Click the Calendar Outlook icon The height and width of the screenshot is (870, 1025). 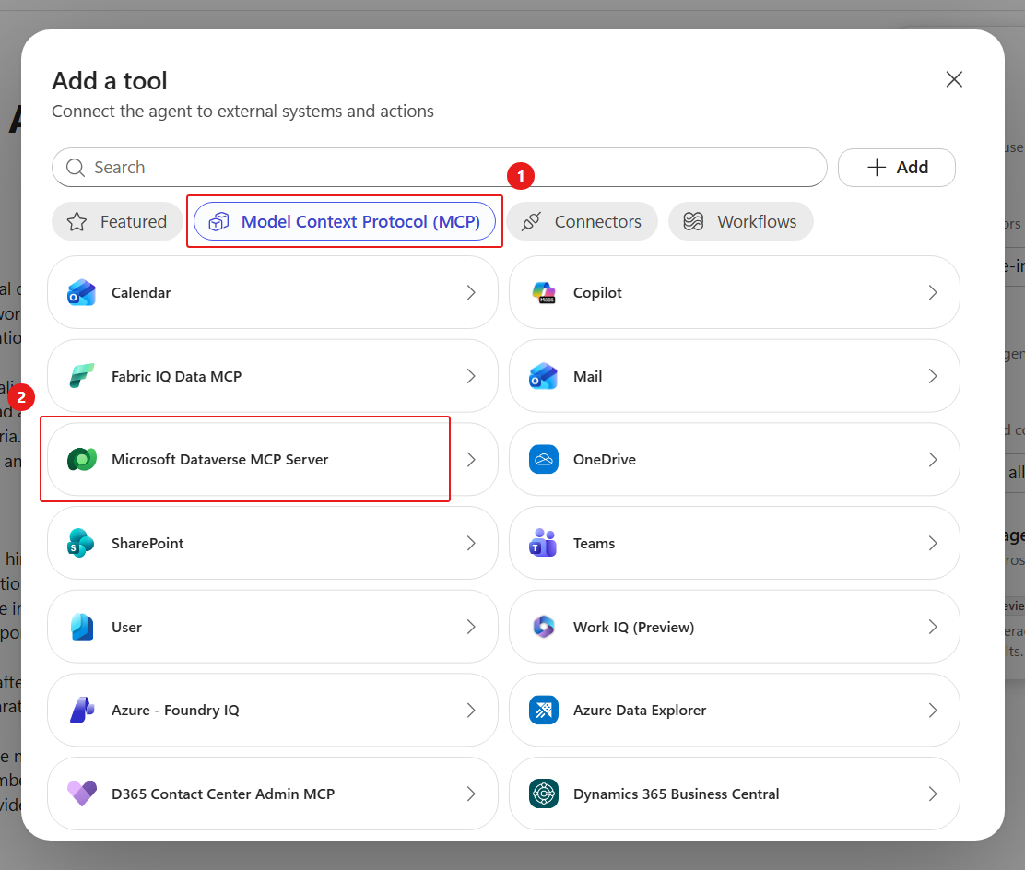pos(82,293)
